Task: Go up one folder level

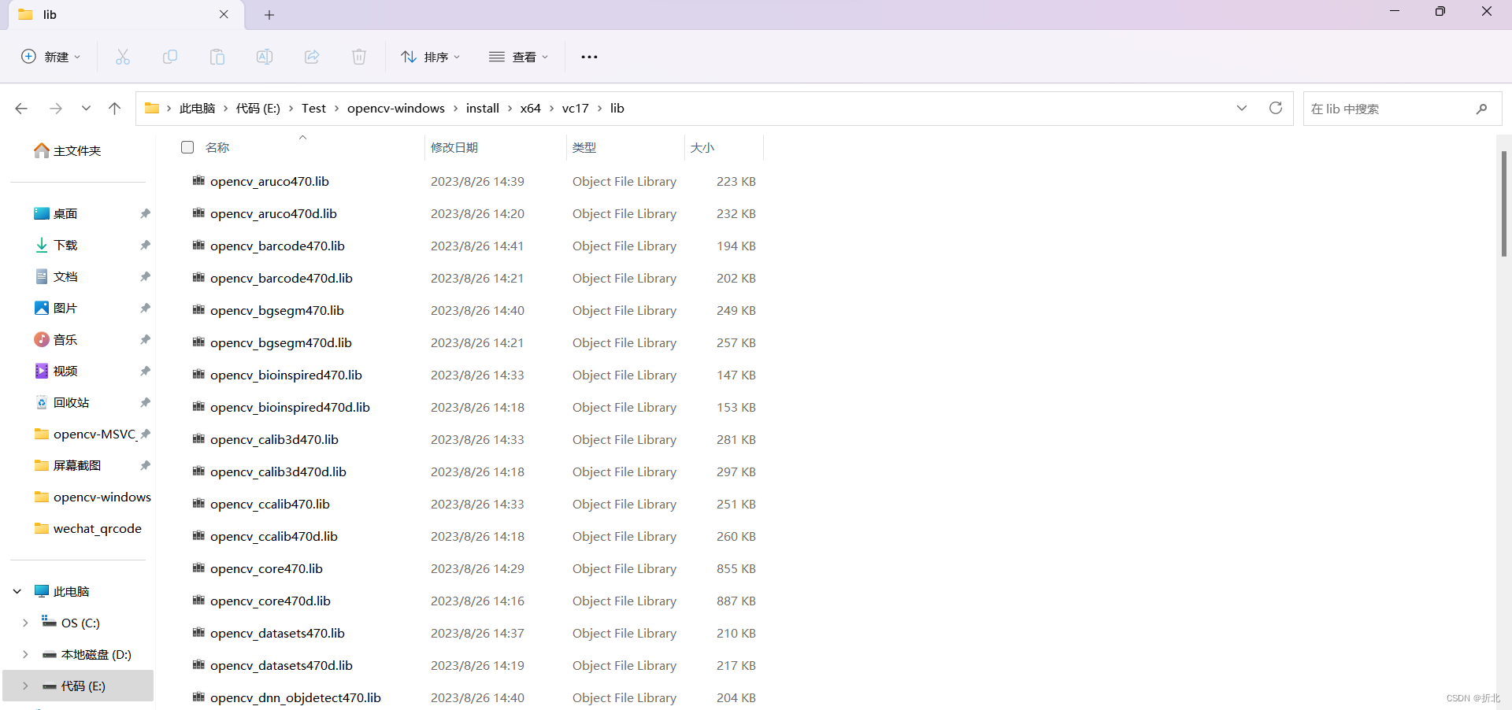Action: click(115, 109)
